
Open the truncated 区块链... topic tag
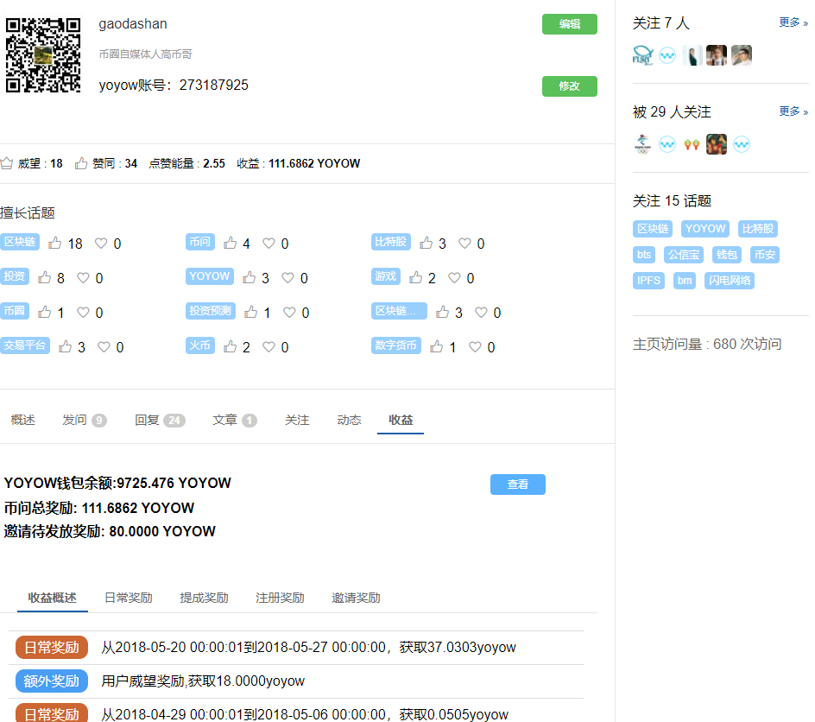[399, 311]
